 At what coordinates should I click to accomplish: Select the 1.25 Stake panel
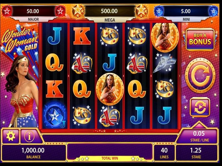(x=196, y=153)
